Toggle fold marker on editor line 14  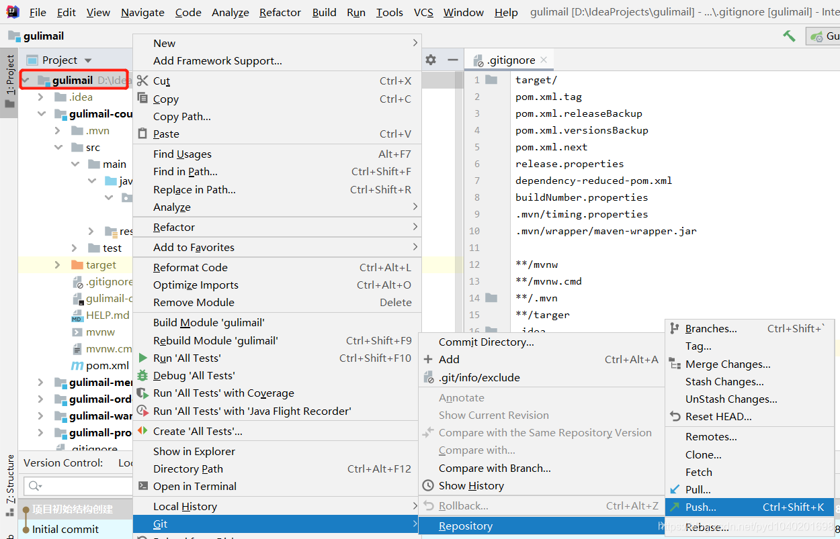point(491,298)
